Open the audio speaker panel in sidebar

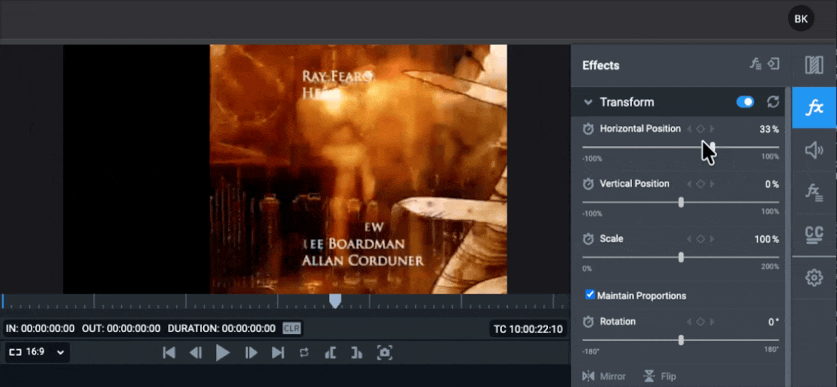(814, 150)
